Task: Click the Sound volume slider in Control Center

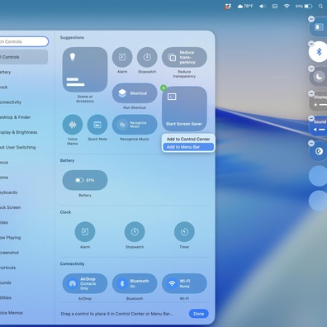Action: click(319, 126)
